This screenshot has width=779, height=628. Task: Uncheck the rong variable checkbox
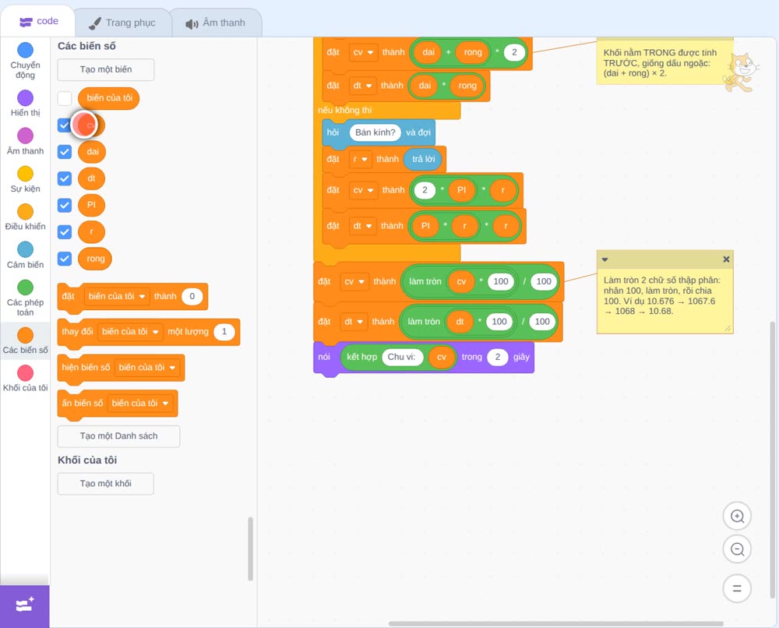[65, 259]
